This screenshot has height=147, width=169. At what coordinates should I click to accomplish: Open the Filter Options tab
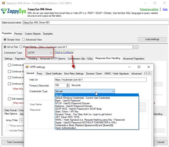click(x=11, y=114)
